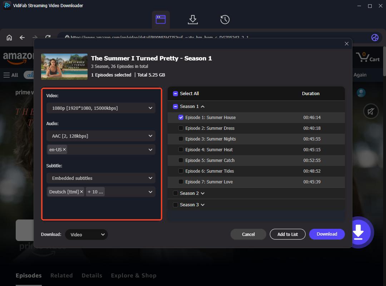Click the Duration column header

pyautogui.click(x=311, y=94)
